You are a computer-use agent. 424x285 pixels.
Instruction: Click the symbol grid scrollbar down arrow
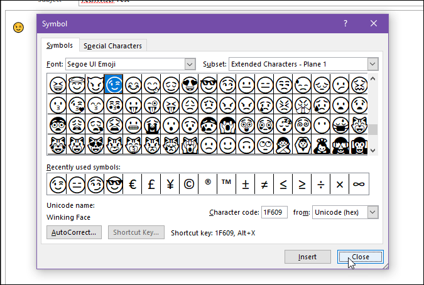pyautogui.click(x=373, y=151)
